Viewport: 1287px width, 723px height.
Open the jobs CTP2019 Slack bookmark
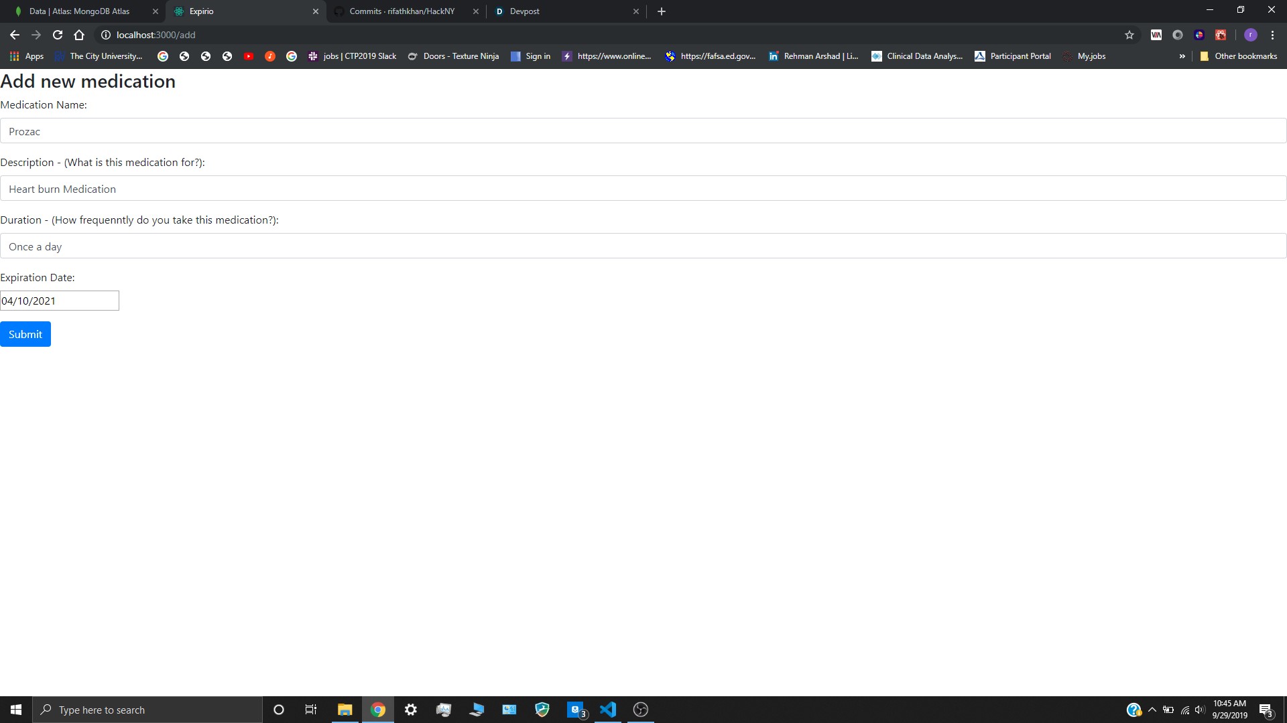point(352,56)
